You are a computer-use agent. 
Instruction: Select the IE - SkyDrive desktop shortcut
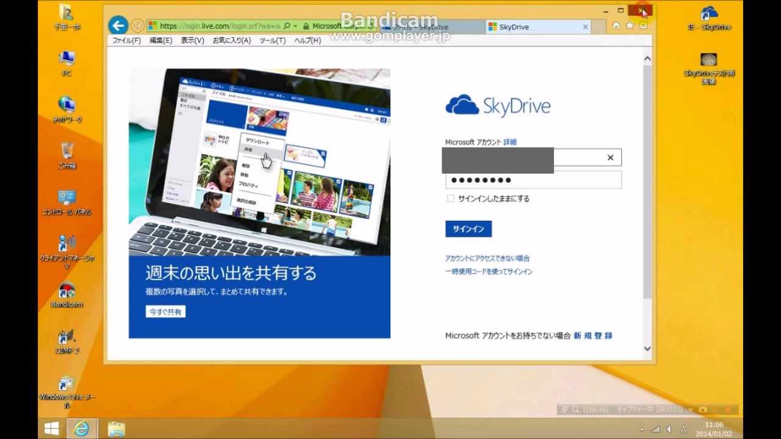(x=708, y=18)
